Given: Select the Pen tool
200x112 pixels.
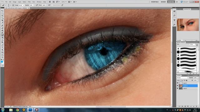Looking at the screenshot, I should (2, 45).
